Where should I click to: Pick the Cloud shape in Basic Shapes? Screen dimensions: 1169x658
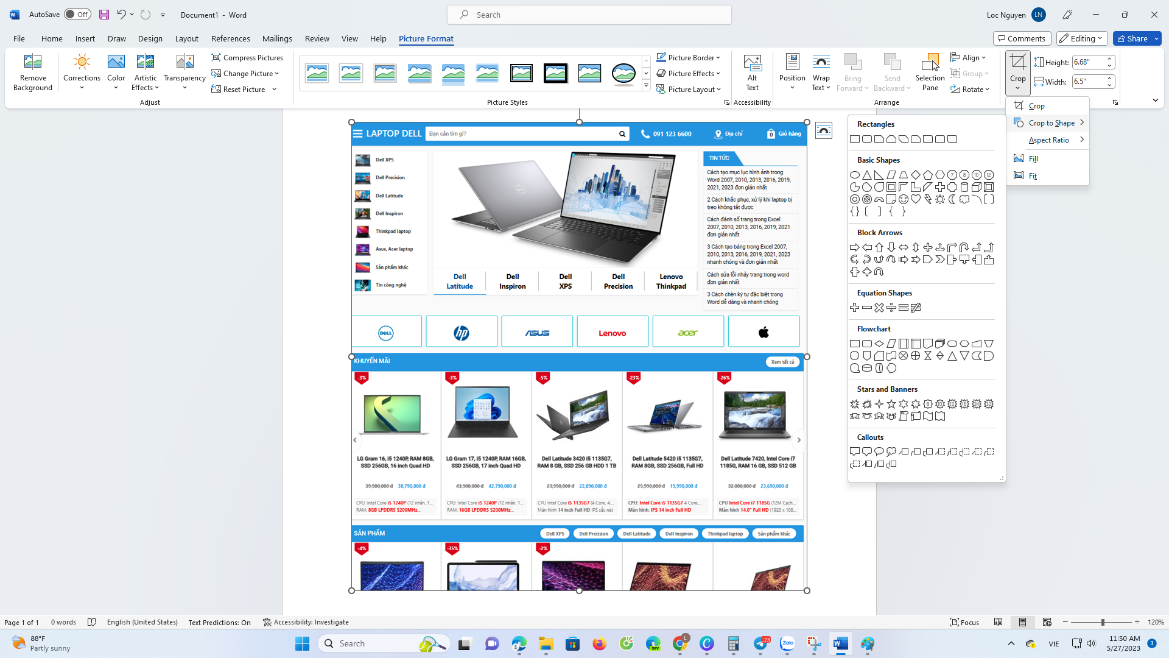tap(964, 199)
